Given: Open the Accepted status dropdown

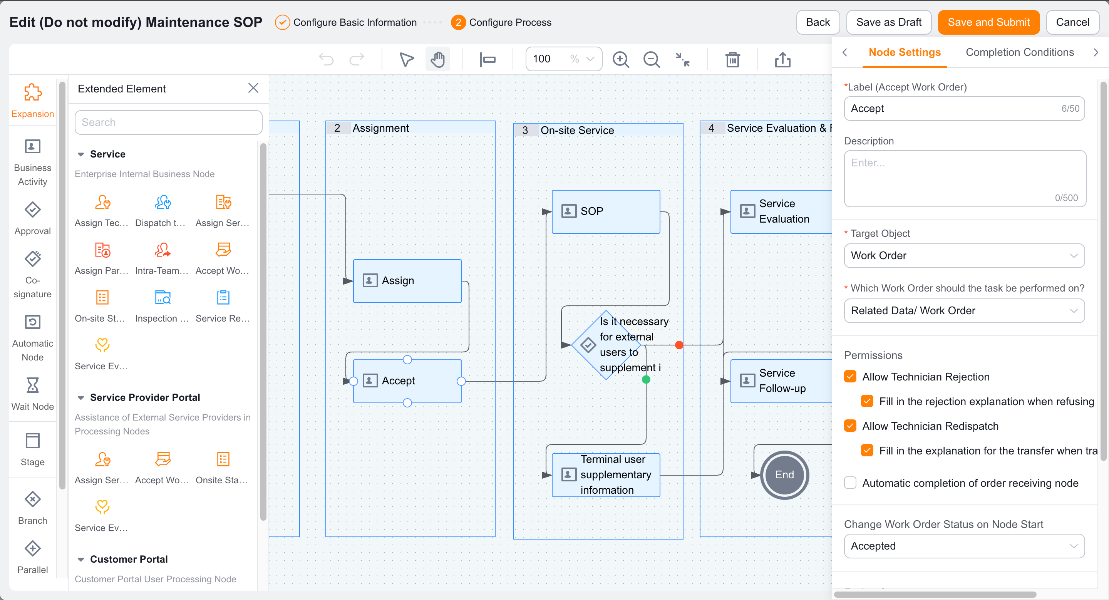Looking at the screenshot, I should (964, 546).
